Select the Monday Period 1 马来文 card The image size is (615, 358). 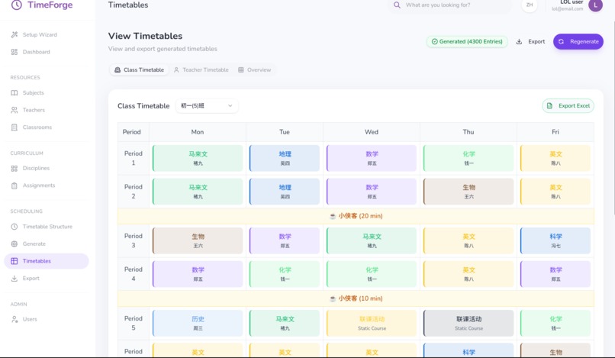[x=198, y=158]
